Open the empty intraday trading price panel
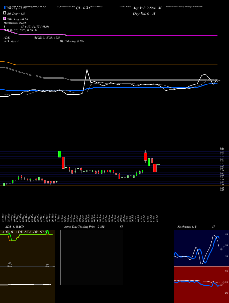229x303 pixels. click(x=92, y=257)
